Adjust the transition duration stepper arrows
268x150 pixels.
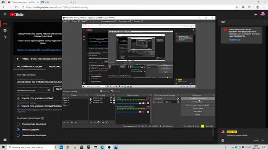178,102
